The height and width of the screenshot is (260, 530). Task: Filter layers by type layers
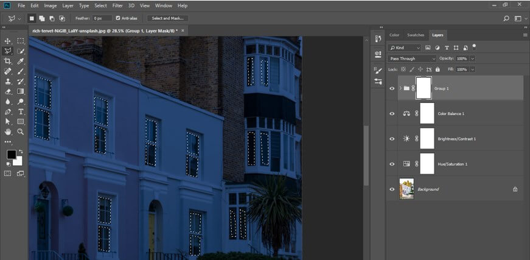pos(447,48)
